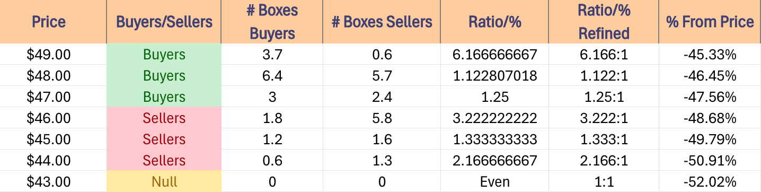Select the Even ratio cell
Viewport: 761px width, 192px height.
tap(494, 182)
